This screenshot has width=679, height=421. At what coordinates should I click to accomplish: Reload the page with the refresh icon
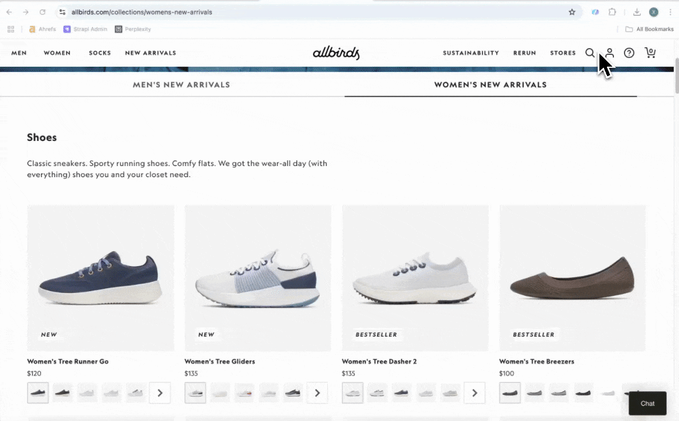42,12
